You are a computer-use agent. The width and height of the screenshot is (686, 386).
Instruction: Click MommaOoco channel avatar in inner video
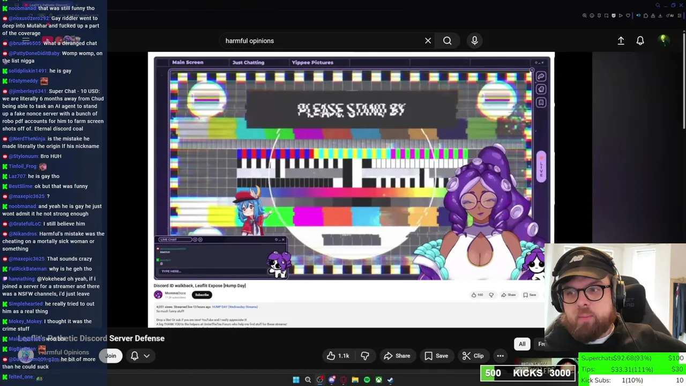(158, 294)
